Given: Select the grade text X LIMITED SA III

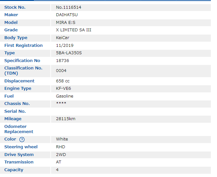Looking at the screenshot, I should point(74,30).
